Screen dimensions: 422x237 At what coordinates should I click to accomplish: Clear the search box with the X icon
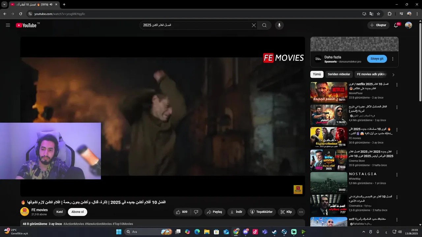(254, 25)
